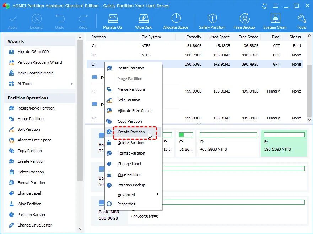The image size is (313, 234).
Task: Select the D: partition row
Action: click(x=195, y=55)
